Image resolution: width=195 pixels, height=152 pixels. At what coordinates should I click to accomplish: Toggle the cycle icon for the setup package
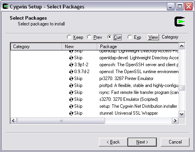[71, 107]
